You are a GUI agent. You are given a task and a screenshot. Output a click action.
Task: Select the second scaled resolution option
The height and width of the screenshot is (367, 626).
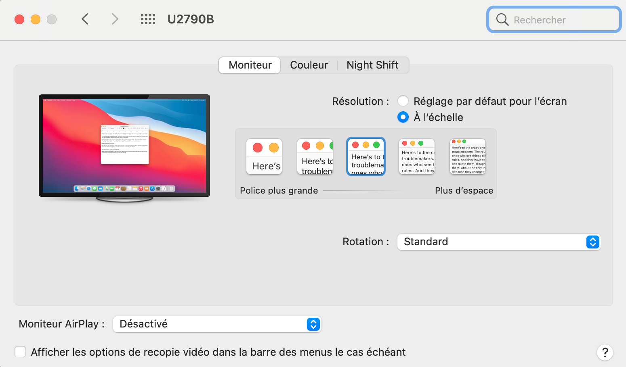tap(315, 156)
